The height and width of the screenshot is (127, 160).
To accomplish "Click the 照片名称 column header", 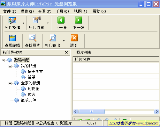I will click(116, 60).
